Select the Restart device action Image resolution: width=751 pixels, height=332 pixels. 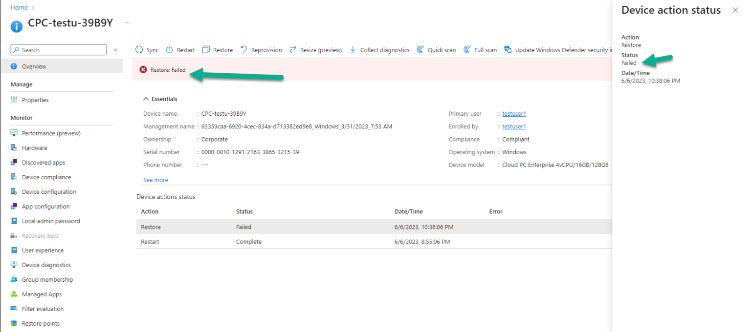point(180,49)
